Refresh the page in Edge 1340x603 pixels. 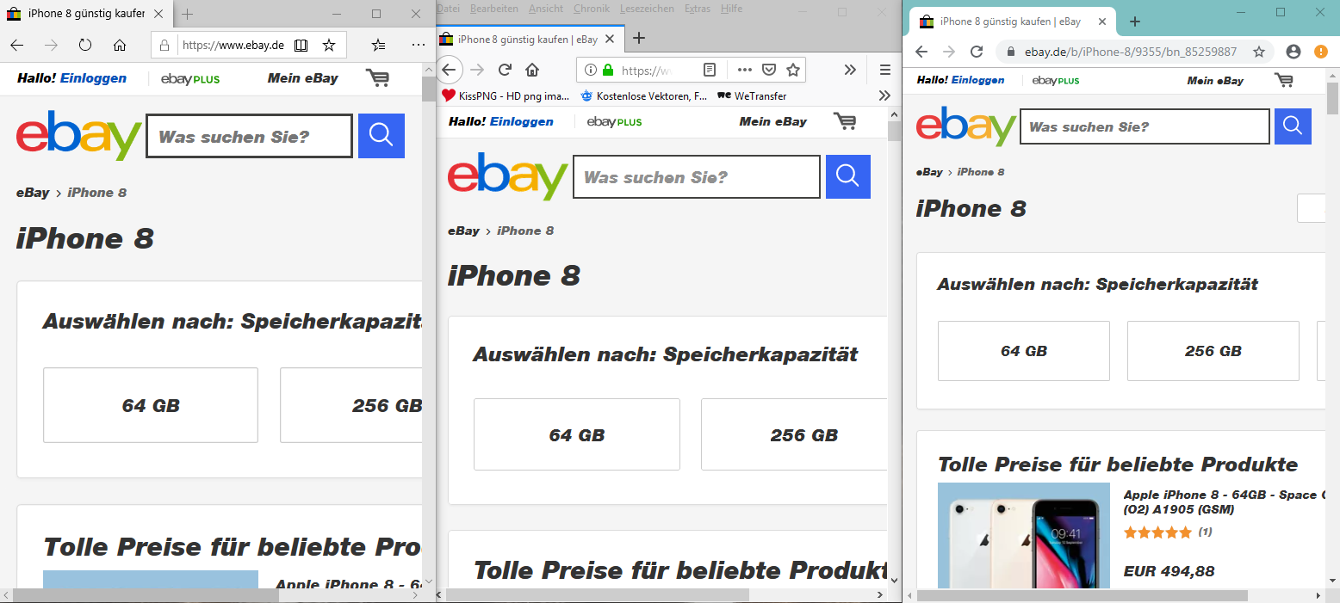pyautogui.click(x=85, y=45)
